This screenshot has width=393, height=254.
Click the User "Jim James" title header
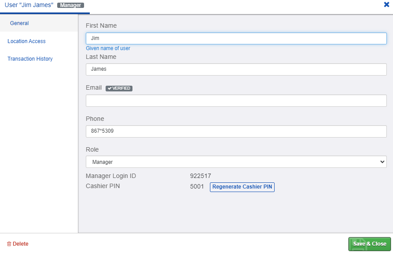coord(29,5)
